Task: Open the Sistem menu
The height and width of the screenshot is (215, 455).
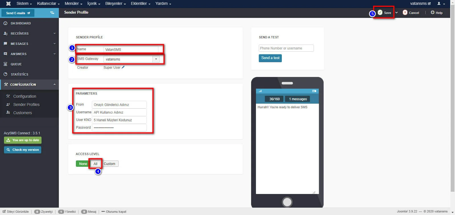Action: [x=24, y=4]
